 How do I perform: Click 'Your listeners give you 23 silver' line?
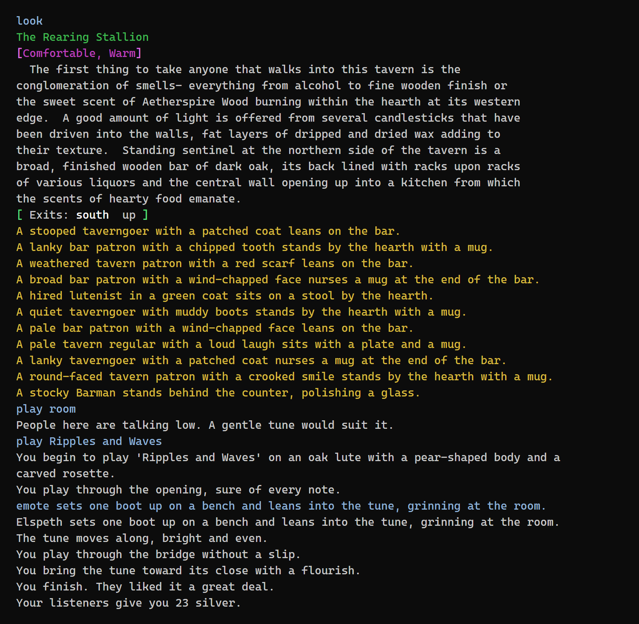click(x=129, y=603)
